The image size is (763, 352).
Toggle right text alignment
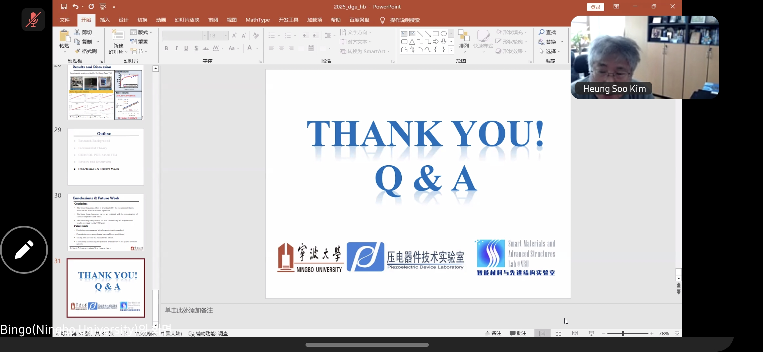(x=291, y=48)
